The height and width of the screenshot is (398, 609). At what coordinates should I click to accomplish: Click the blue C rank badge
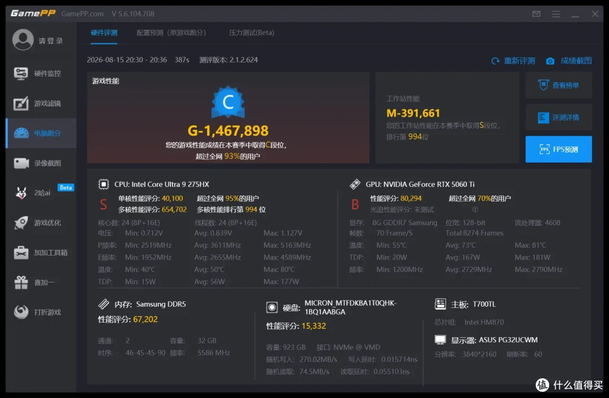[228, 102]
